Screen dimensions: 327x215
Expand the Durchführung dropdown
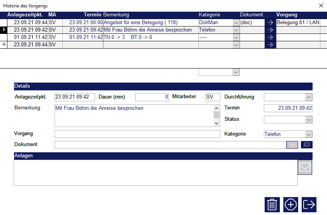point(309,97)
